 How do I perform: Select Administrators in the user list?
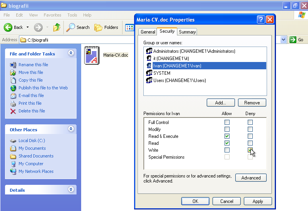tap(194, 51)
